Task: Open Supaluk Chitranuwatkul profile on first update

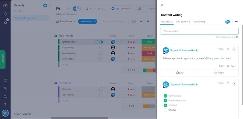Action: point(183,50)
